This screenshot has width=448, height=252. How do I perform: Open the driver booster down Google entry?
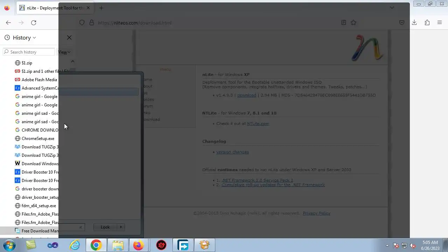click(36, 189)
